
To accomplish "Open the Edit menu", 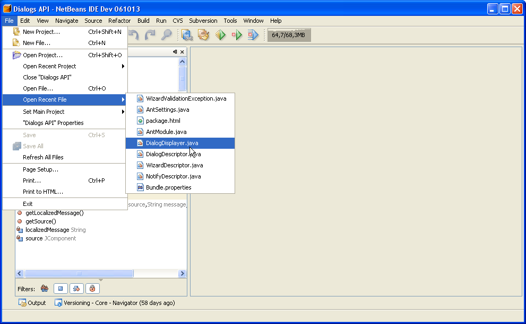I will coord(25,21).
